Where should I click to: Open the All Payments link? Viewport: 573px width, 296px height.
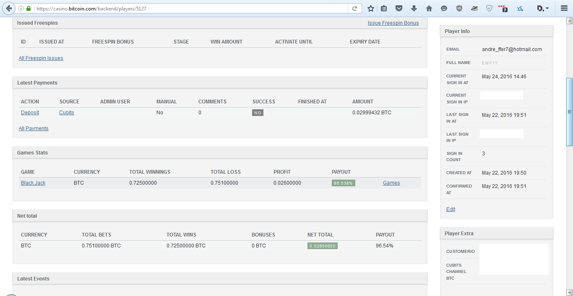click(34, 129)
